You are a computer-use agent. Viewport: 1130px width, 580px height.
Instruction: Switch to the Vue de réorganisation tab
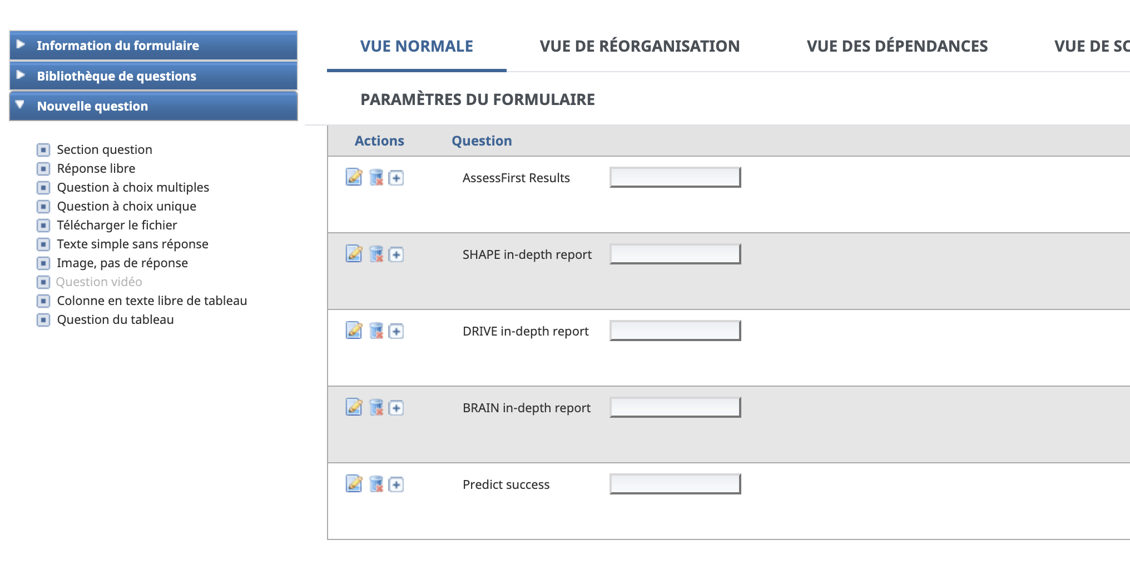(x=640, y=46)
